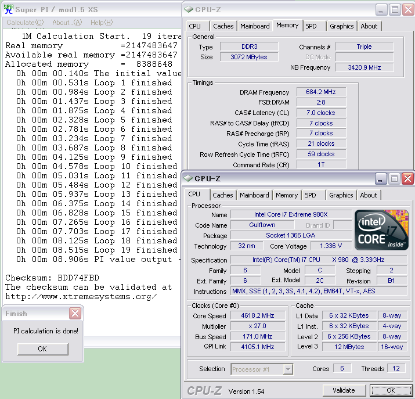
Task: Click the 3072 MBytes size value
Action: 249,57
